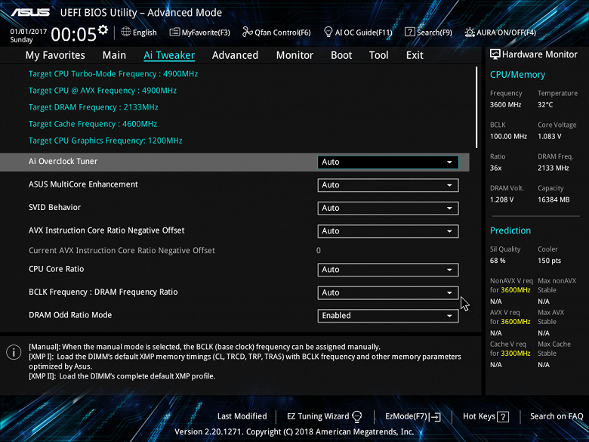Go to the Exit tab
589x442 pixels.
415,55
